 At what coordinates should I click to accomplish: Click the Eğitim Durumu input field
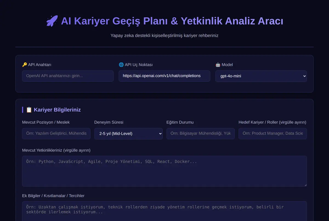tap(200, 134)
